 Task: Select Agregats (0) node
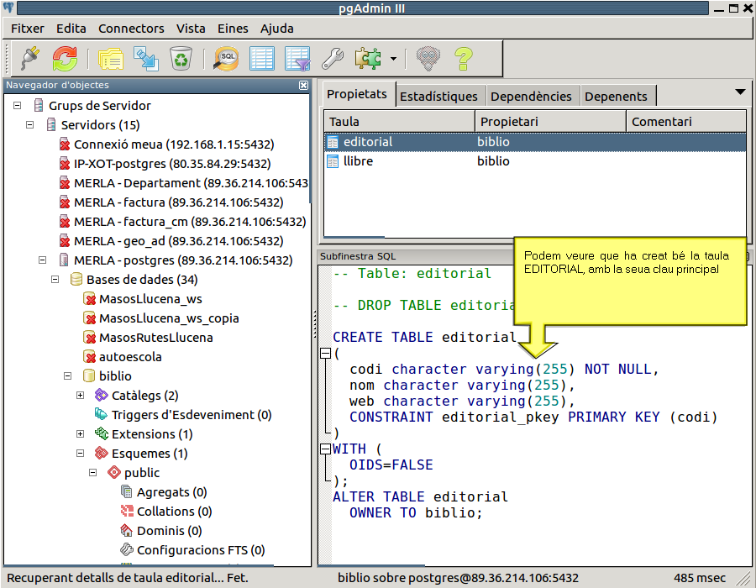(x=171, y=491)
